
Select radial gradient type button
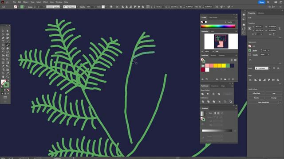coord(218,113)
